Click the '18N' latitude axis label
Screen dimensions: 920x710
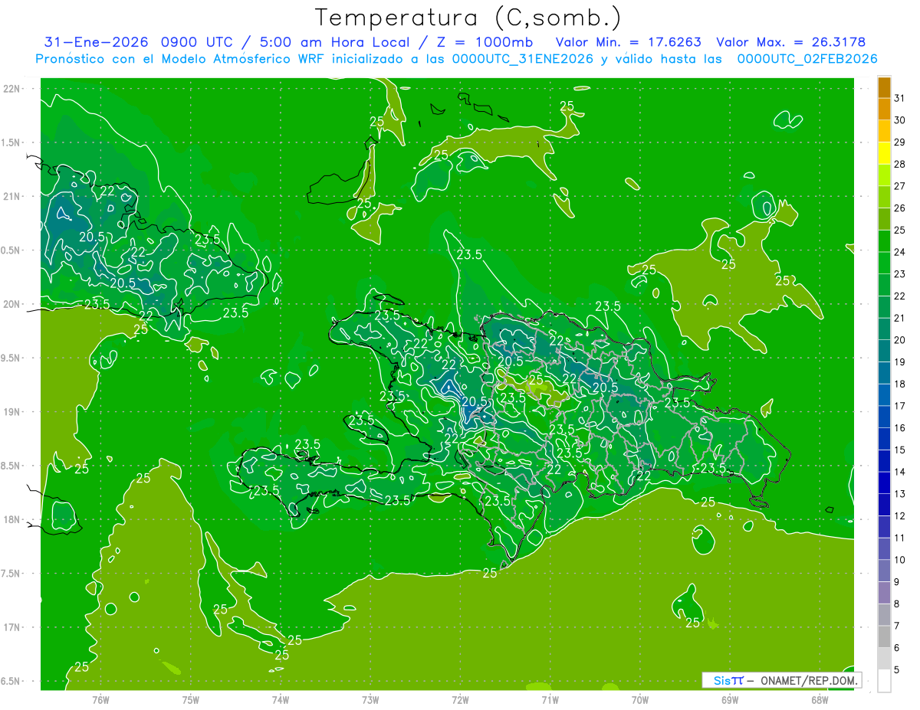[13, 519]
